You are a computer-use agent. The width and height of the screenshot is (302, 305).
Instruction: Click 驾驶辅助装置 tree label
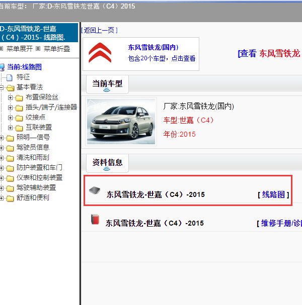point(36,187)
